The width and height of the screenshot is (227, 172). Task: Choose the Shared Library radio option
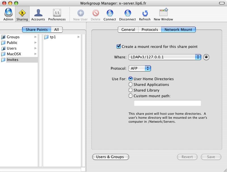tap(131, 90)
